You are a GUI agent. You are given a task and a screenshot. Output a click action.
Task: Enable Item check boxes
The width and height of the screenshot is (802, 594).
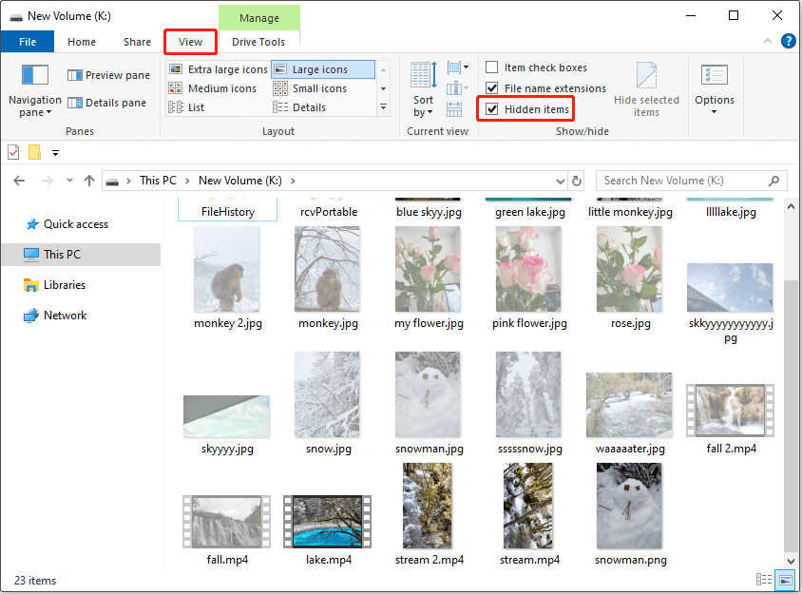click(491, 67)
